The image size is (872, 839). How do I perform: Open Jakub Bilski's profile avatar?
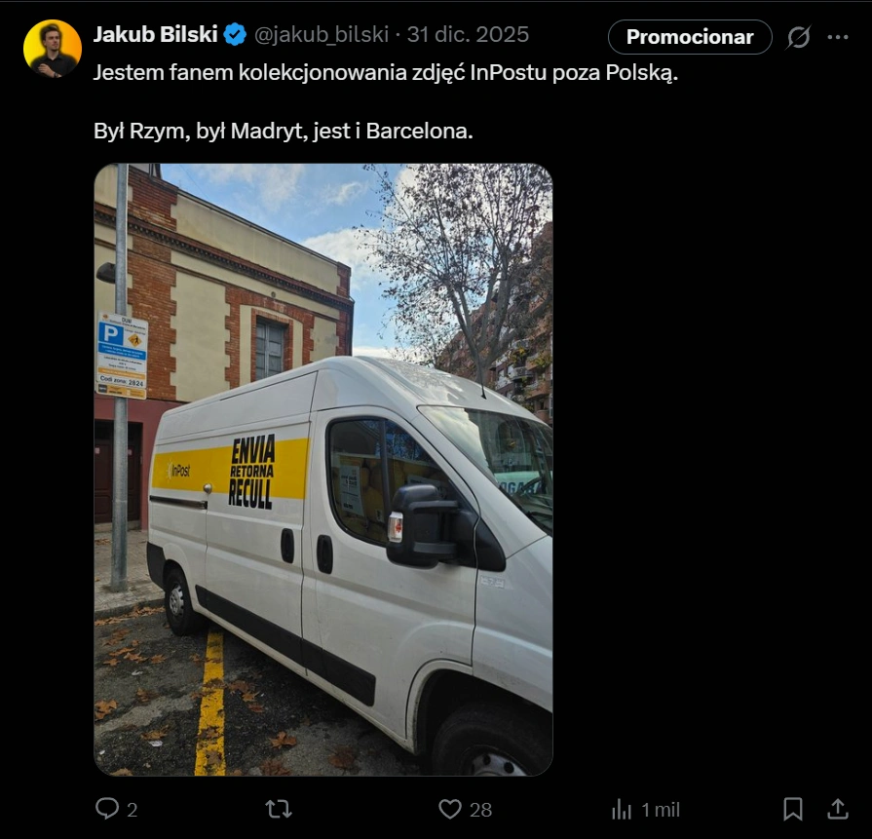(53, 49)
